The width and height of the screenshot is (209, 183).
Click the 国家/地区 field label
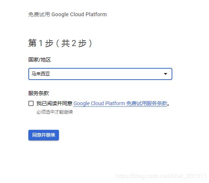coord(40,60)
